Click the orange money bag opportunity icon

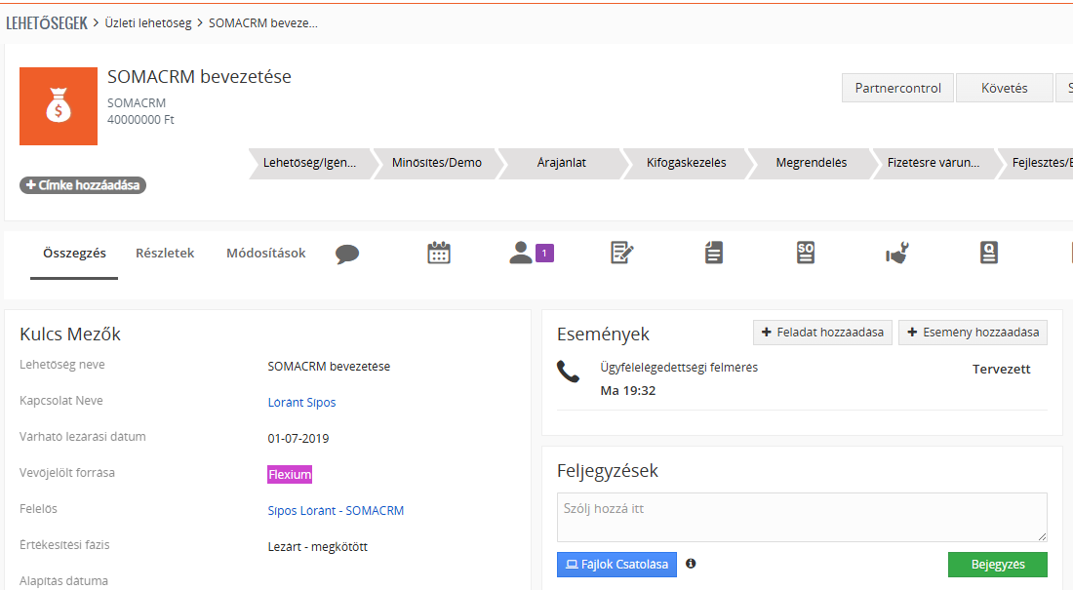point(59,106)
